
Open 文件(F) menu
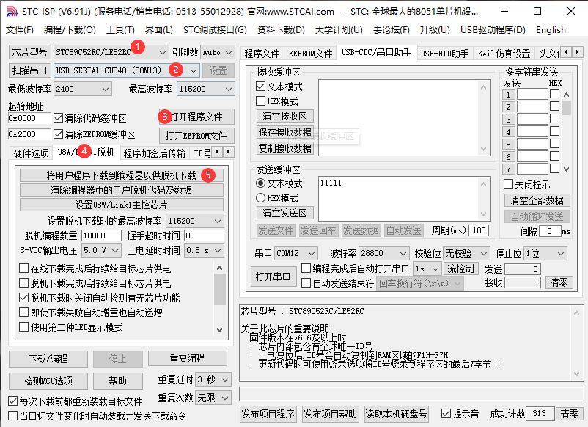point(20,29)
